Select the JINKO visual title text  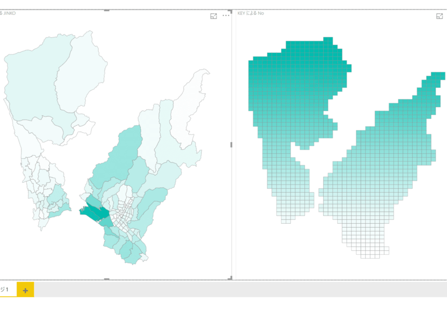point(8,13)
